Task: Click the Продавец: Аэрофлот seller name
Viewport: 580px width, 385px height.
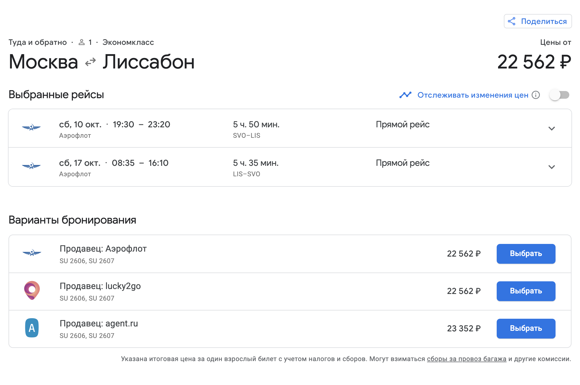Action: click(x=103, y=249)
